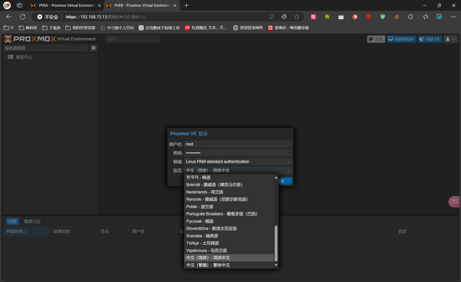Screen dimensions: 461x282
Task: Select Nynorsk Norwegian language option
Action: point(229,199)
